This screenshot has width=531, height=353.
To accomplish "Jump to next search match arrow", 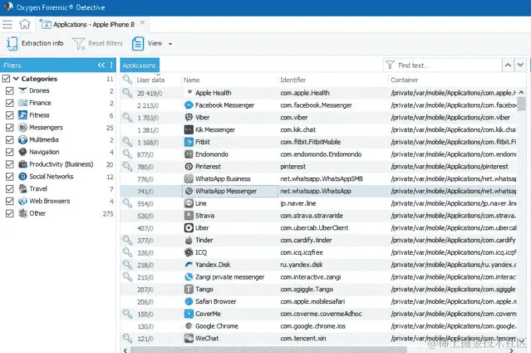I will [520, 65].
